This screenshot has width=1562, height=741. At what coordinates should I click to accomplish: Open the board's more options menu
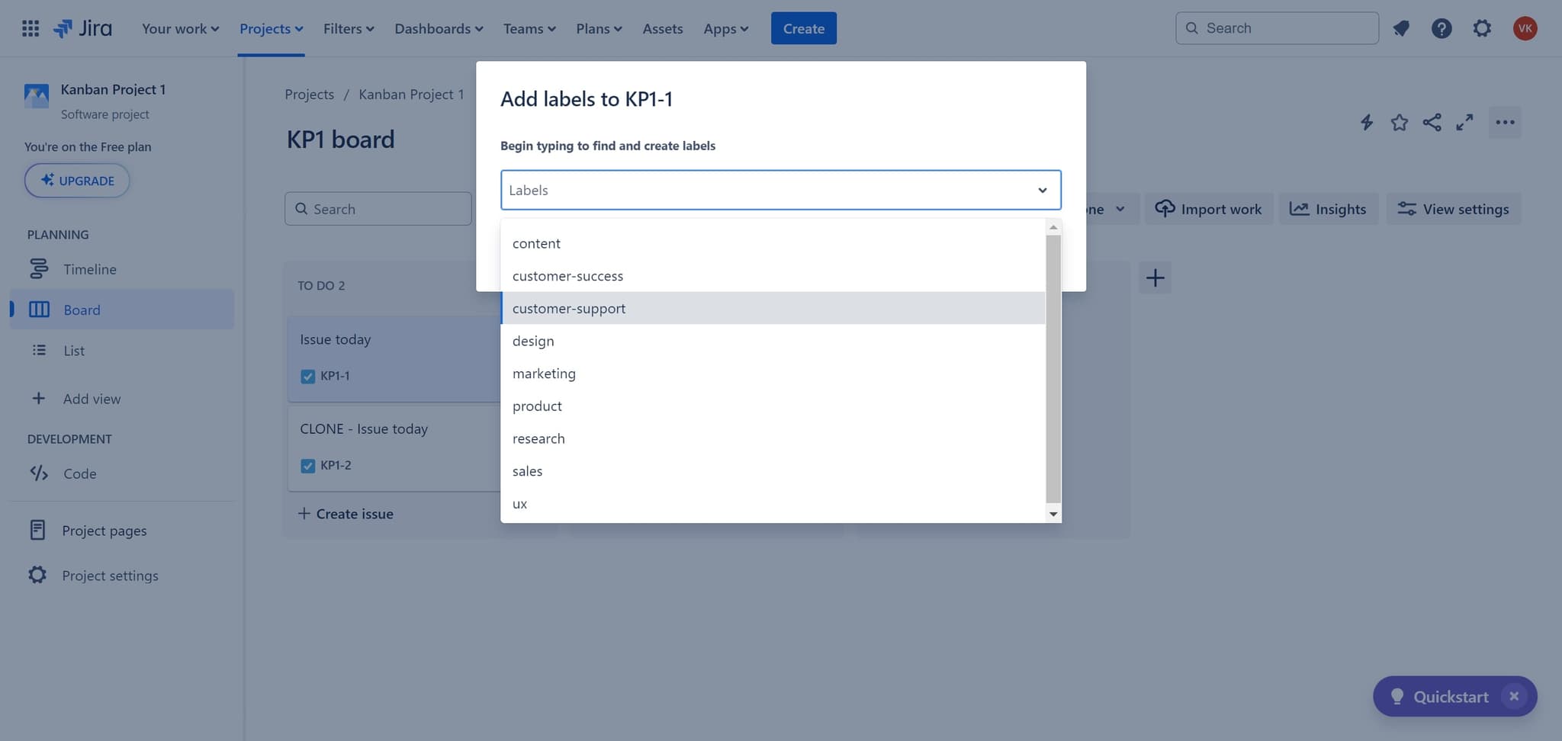(x=1504, y=122)
